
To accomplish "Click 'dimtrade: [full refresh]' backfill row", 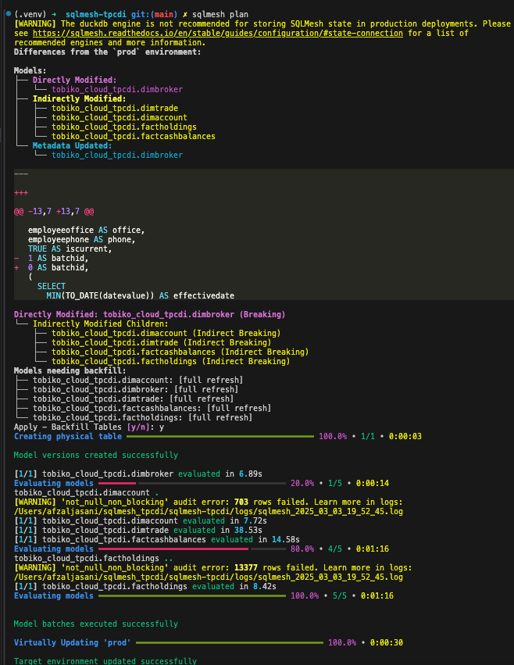I will point(133,399).
